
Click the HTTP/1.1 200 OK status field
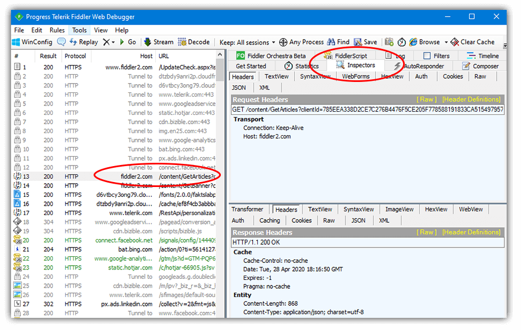pos(367,243)
